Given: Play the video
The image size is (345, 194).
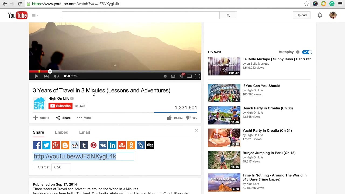Looking at the screenshot, I should (x=36, y=76).
